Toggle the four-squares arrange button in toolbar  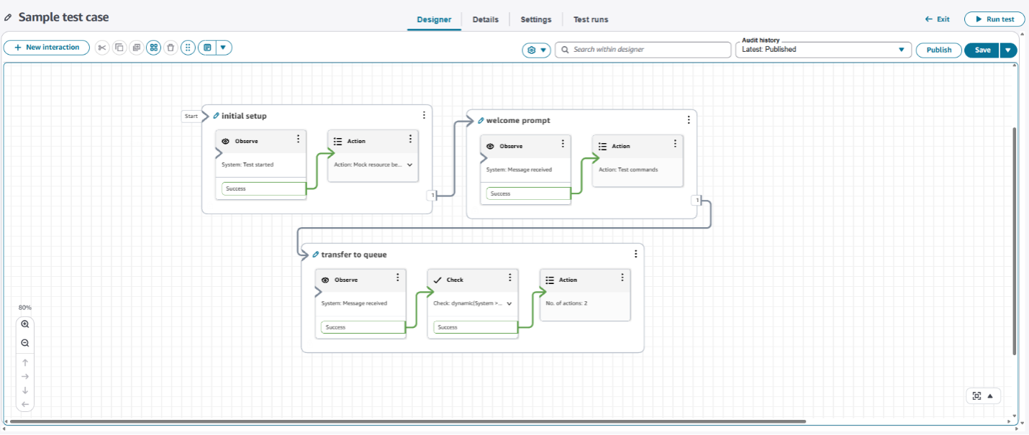click(x=153, y=47)
